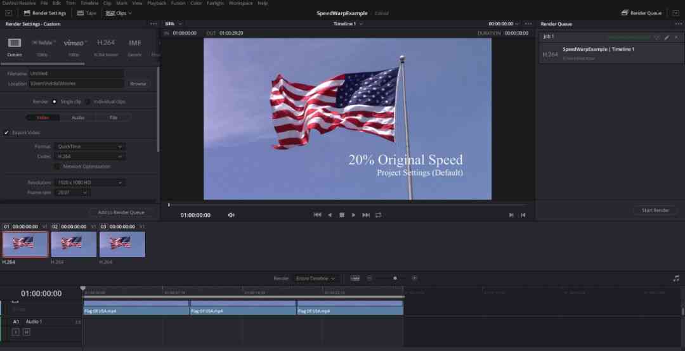685x351 pixels.
Task: Play the timeline in reverse
Action: [x=330, y=215]
